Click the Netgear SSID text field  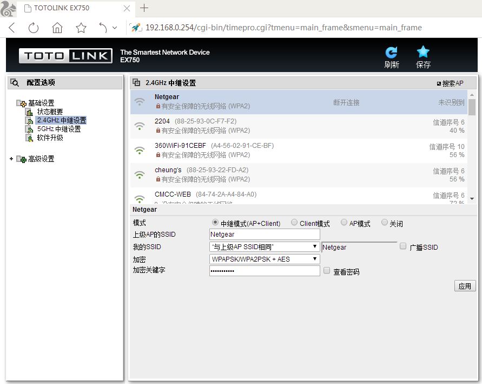tap(359, 247)
